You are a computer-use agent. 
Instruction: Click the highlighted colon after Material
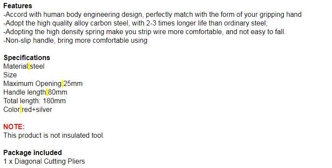coord(29,67)
